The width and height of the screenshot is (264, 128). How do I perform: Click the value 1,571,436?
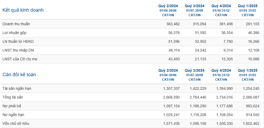point(171,124)
